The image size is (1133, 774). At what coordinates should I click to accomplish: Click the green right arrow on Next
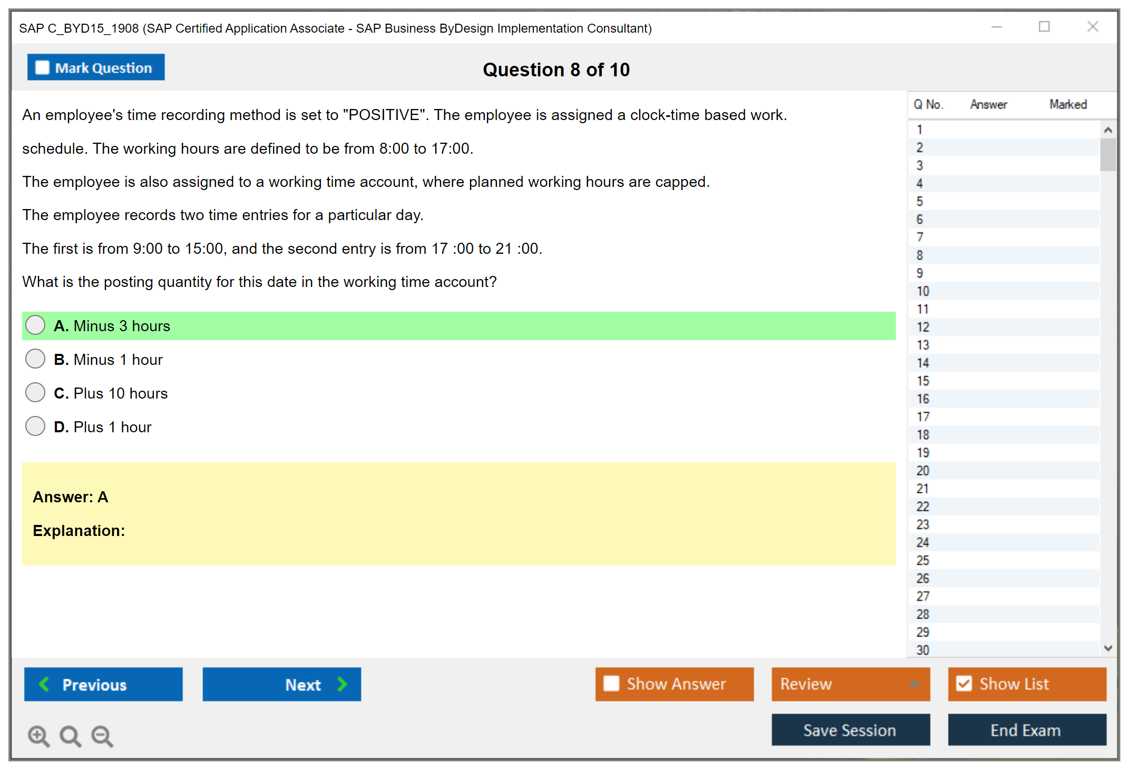(342, 684)
